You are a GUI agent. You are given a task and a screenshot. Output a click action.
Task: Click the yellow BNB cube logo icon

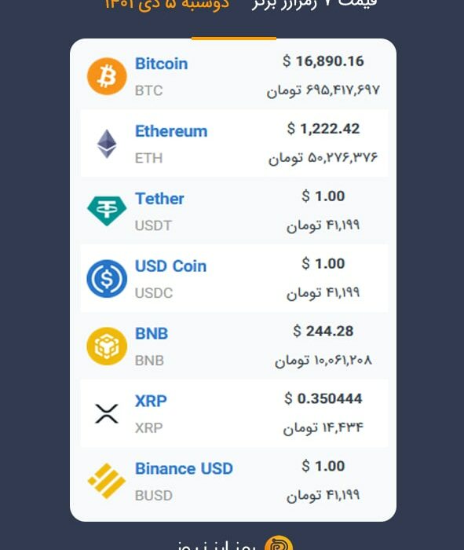coord(107,346)
